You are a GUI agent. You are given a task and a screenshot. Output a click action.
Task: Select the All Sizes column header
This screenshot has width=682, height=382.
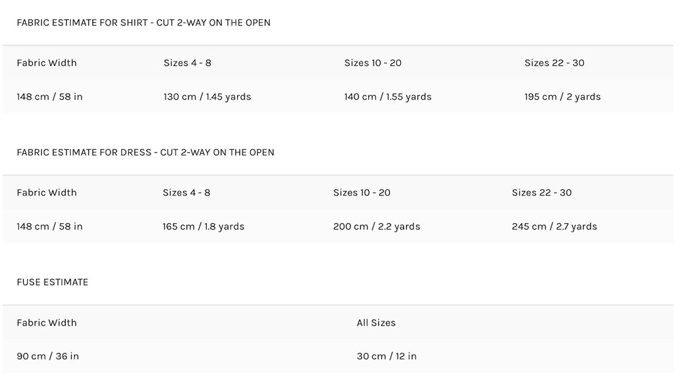pyautogui.click(x=376, y=322)
